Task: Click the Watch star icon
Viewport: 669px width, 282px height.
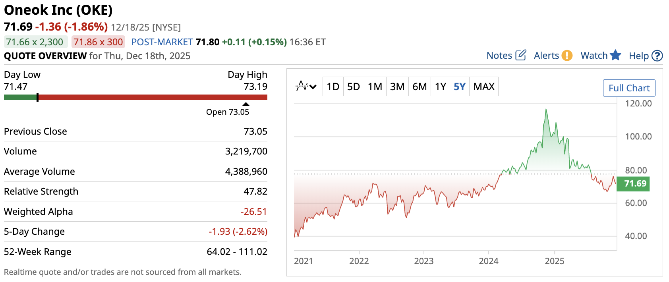Action: [615, 55]
